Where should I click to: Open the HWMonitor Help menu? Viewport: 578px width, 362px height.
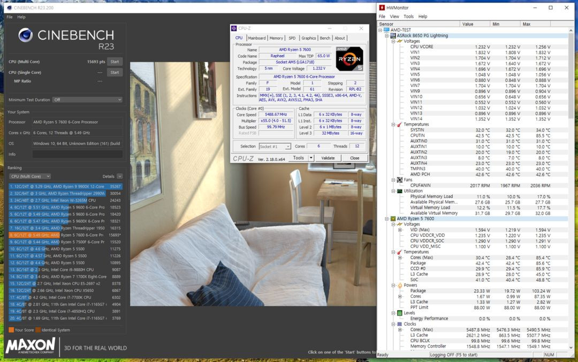pos(423,17)
